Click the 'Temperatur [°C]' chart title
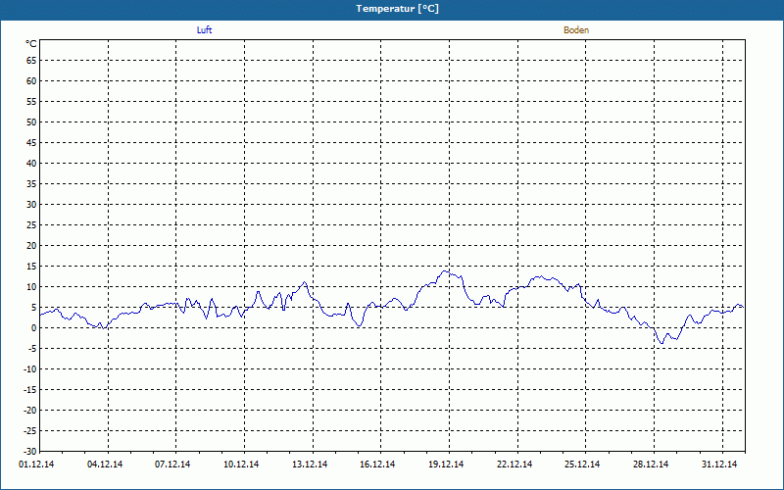 (x=398, y=9)
